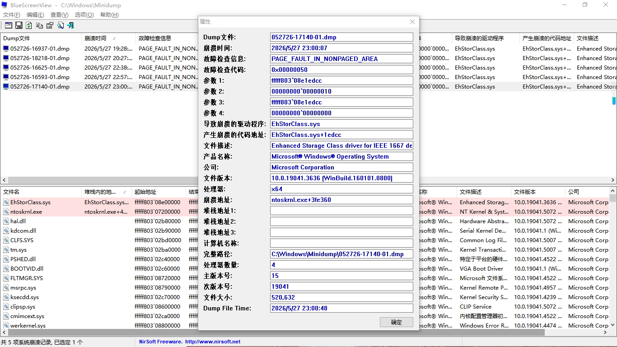Open the http://www.nirsoft.net link
Viewport: 617px width, 347px height.
(213, 342)
